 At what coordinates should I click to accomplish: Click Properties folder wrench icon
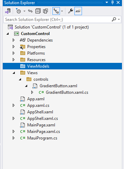[22, 47]
